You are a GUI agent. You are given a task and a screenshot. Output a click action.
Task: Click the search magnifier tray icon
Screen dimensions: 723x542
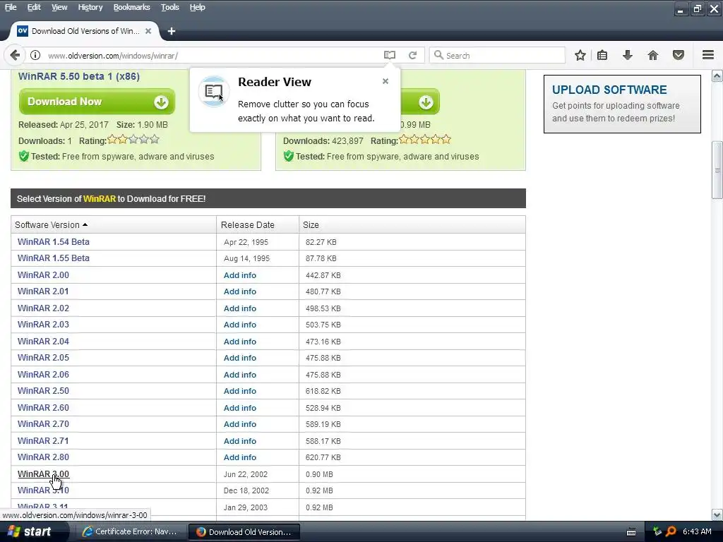coord(671,532)
